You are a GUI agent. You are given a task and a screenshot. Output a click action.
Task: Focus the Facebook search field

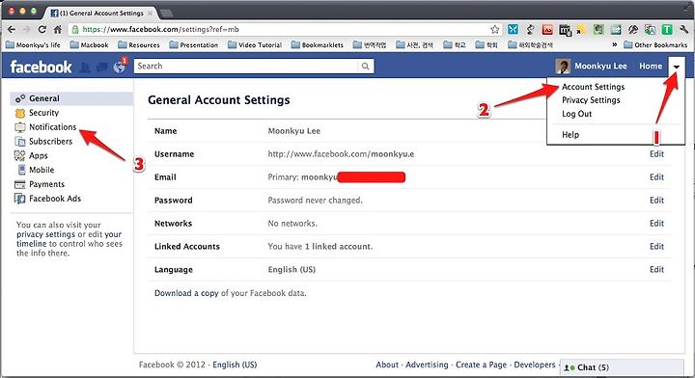click(x=246, y=66)
